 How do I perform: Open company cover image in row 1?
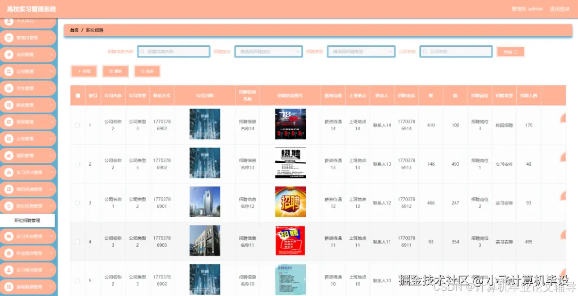point(205,124)
